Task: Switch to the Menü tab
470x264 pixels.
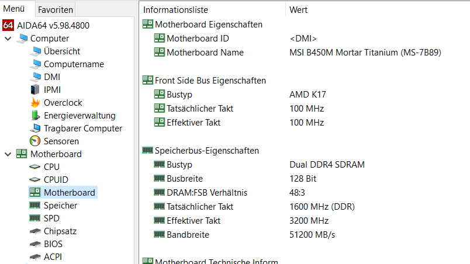Action: tap(14, 9)
